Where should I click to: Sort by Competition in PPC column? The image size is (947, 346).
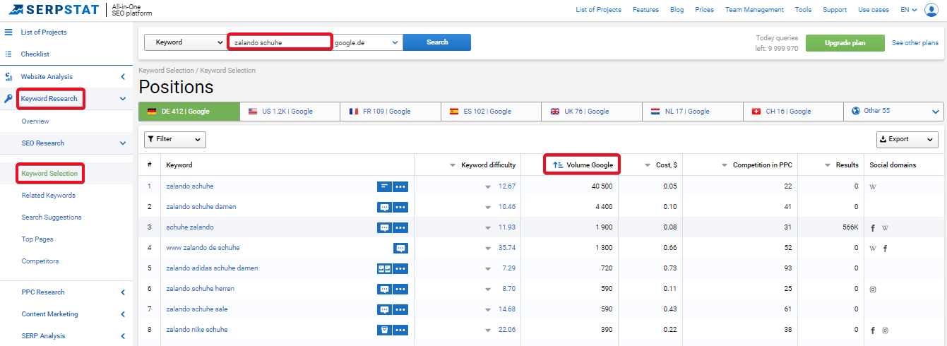pyautogui.click(x=756, y=165)
